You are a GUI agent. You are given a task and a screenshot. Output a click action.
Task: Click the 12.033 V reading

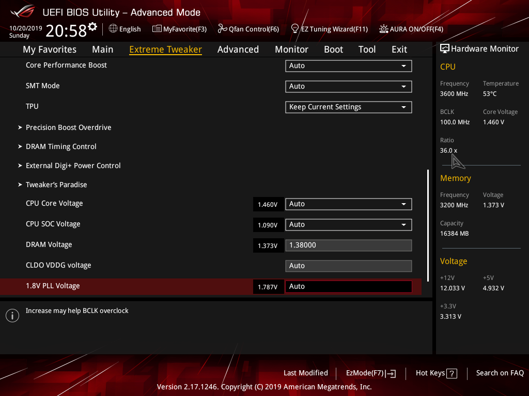(x=453, y=288)
